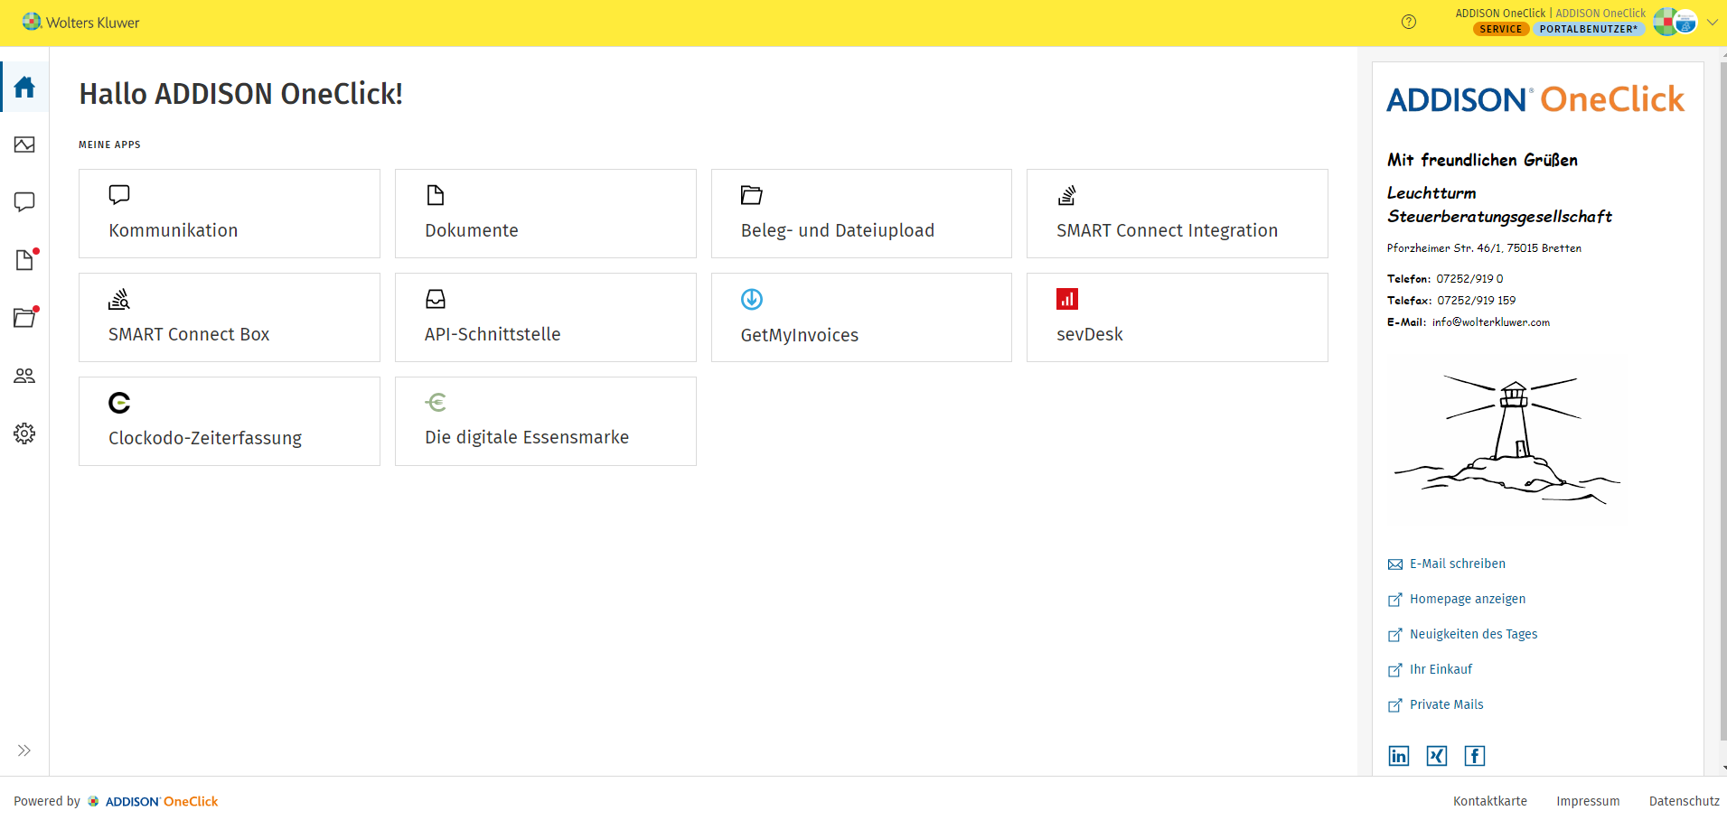The width and height of the screenshot is (1727, 820).
Task: Click the LinkedIn icon
Action: pos(1399,756)
